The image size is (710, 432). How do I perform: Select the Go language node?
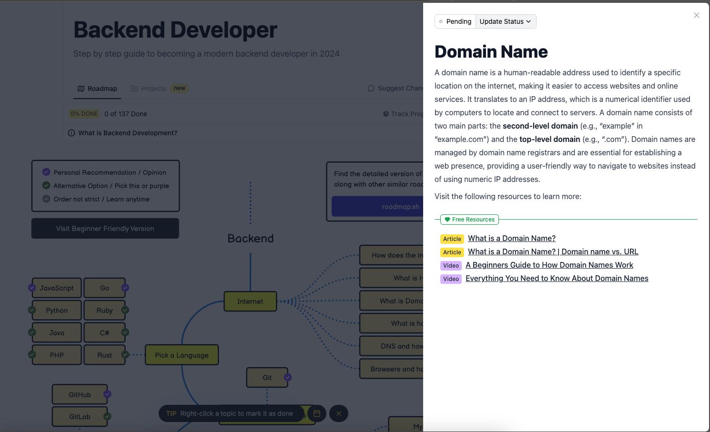[x=104, y=288]
